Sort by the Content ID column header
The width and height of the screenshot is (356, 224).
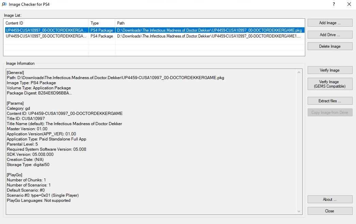46,23
